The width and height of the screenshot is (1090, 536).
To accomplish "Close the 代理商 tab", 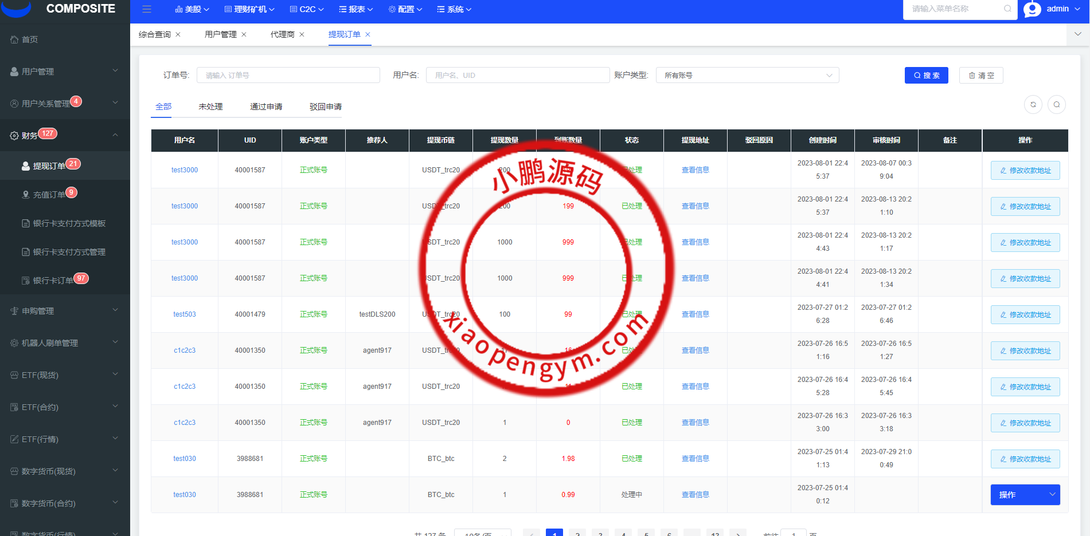I will 302,34.
